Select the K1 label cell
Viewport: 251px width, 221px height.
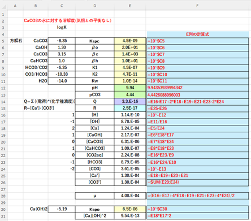coord(94,68)
